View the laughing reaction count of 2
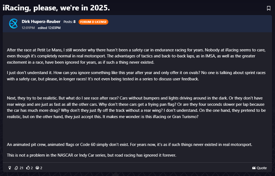Image resolution: width=275 pixels, height=176 pixels. coord(41,168)
